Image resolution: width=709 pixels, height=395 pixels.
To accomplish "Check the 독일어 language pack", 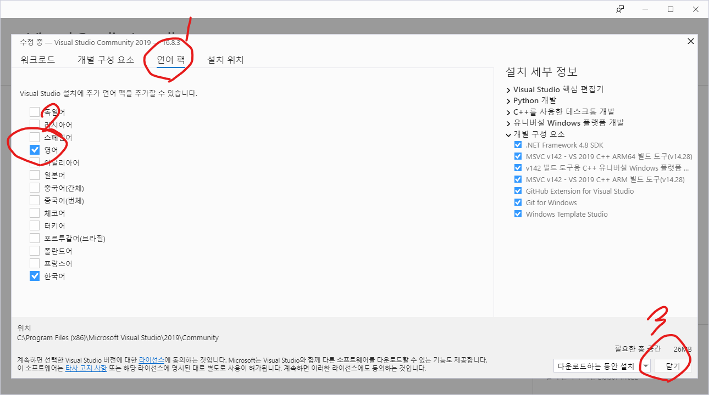I will tap(35, 112).
